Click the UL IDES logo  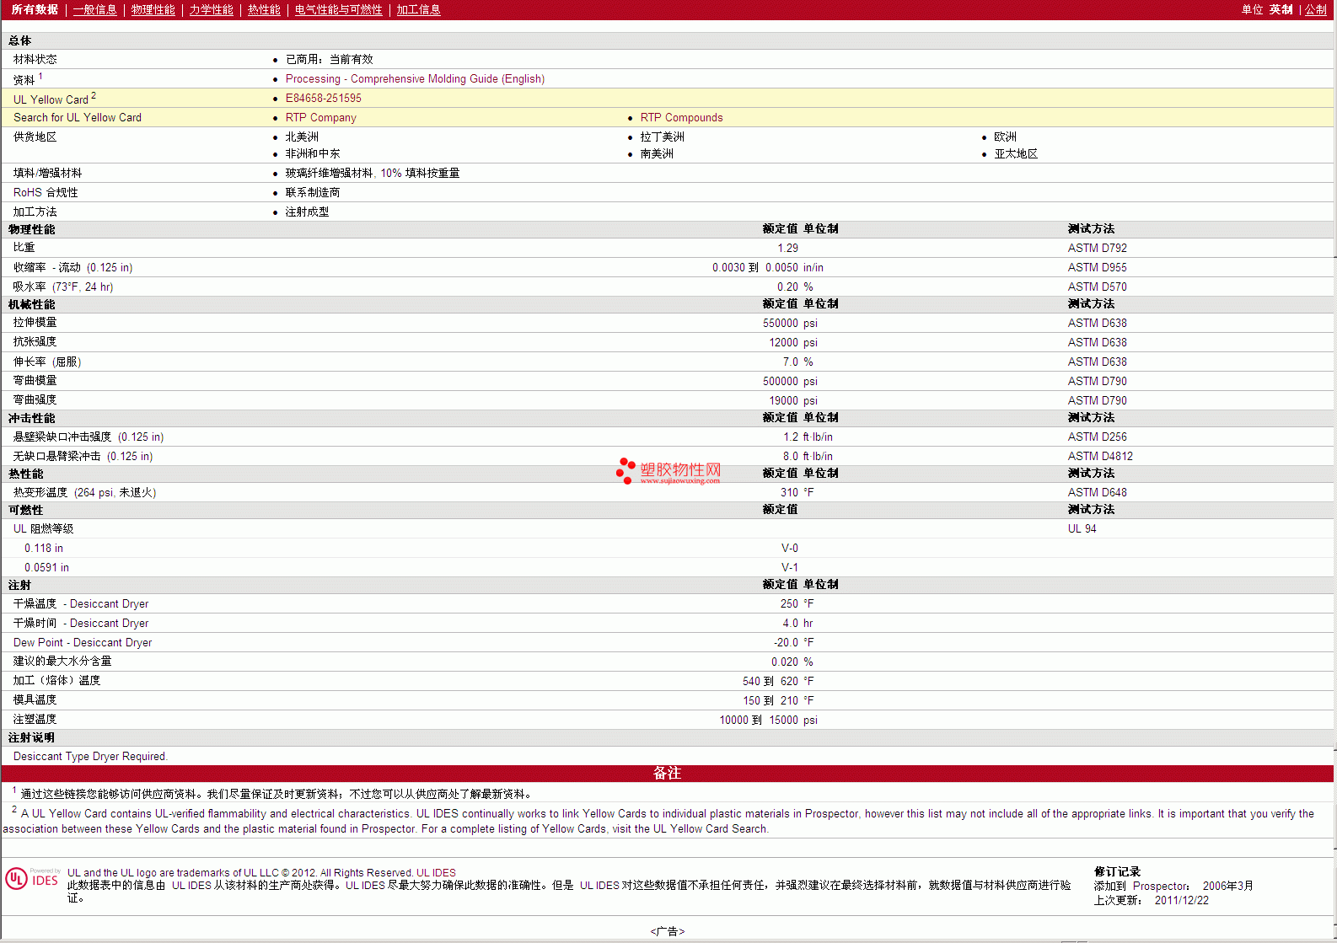point(32,879)
